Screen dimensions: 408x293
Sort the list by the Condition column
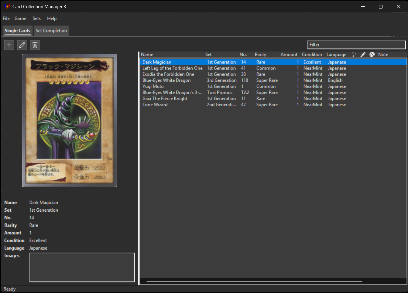(x=312, y=55)
